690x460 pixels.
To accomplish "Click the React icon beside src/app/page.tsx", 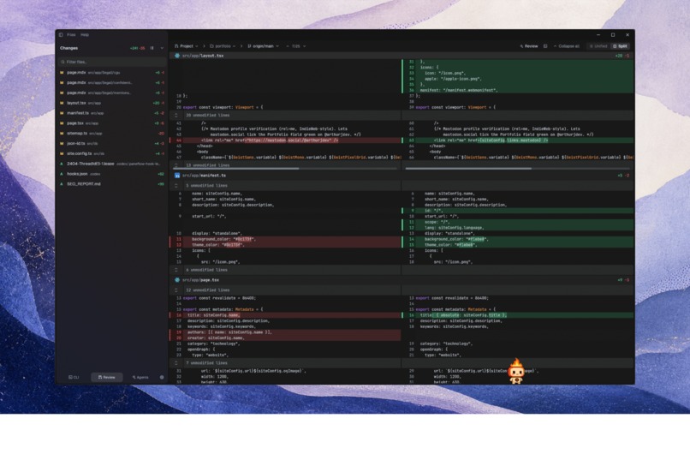I will pyautogui.click(x=177, y=280).
